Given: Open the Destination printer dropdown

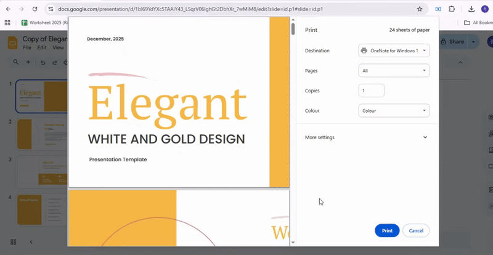Looking at the screenshot, I should [x=394, y=51].
